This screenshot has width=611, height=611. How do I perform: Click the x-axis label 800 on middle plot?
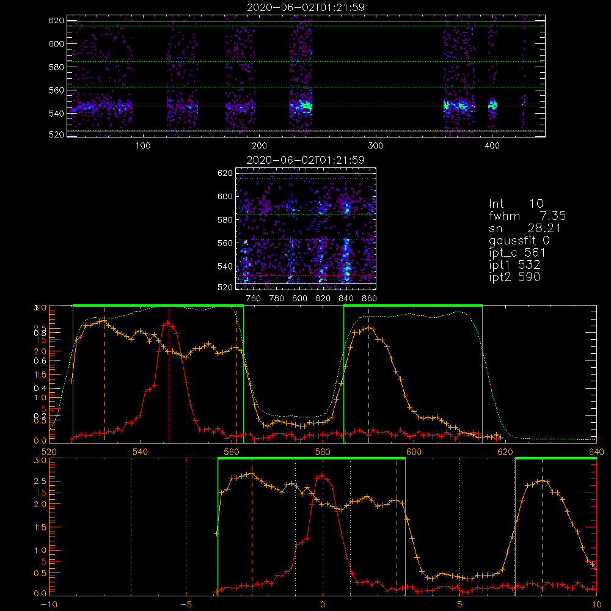click(x=299, y=299)
